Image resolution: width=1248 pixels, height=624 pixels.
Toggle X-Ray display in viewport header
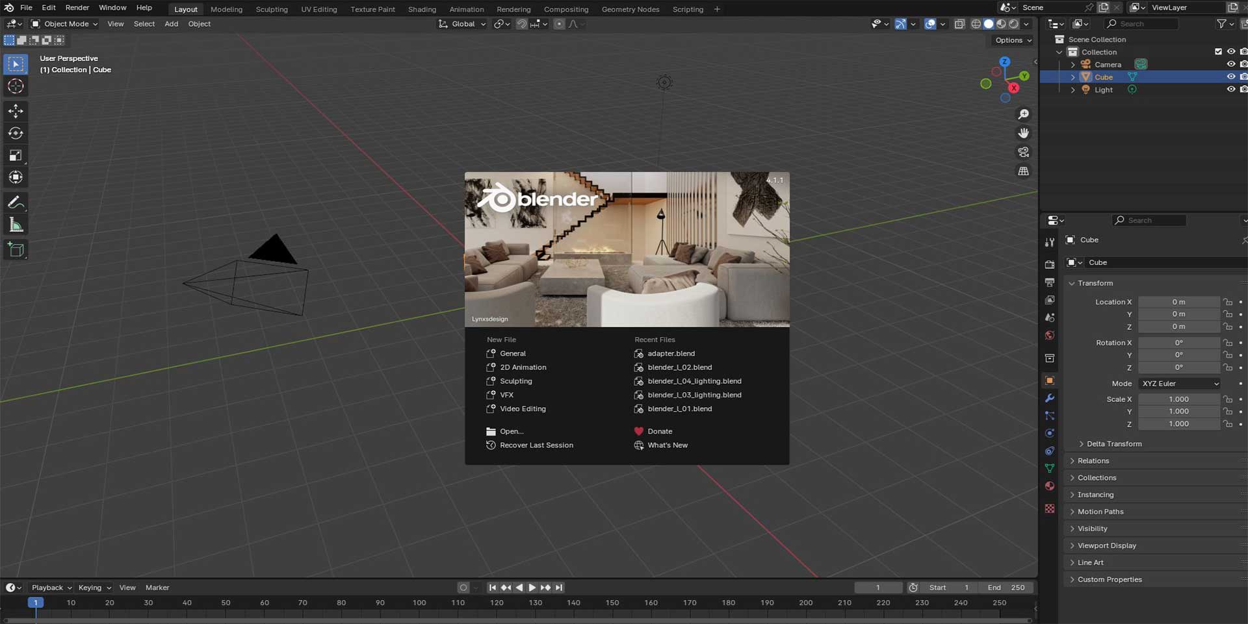(x=959, y=24)
